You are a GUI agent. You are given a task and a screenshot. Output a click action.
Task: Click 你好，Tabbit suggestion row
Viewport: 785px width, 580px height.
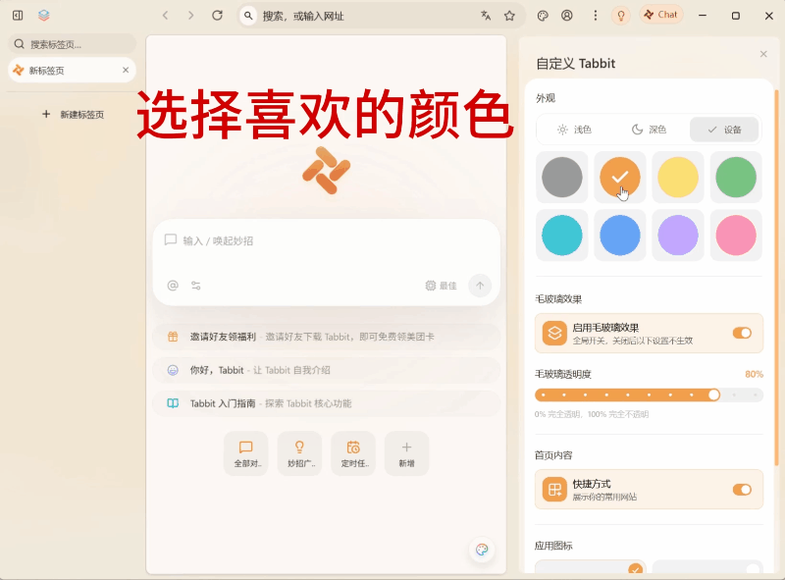coord(327,370)
